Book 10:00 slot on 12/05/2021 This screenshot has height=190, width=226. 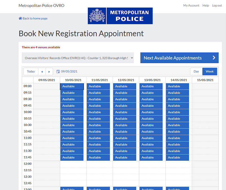click(x=125, y=112)
